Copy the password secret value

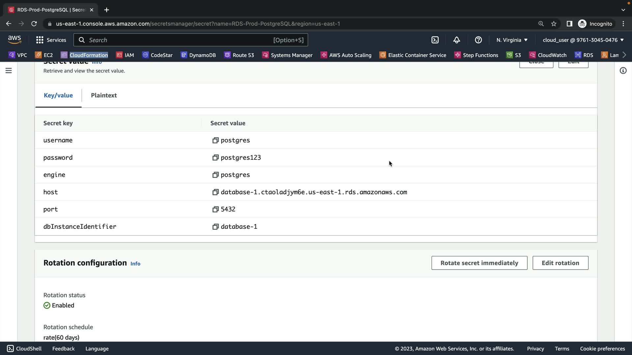point(215,158)
